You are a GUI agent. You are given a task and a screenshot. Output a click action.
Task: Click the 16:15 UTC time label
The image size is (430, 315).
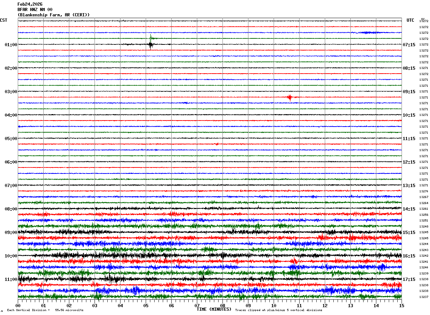click(x=409, y=256)
